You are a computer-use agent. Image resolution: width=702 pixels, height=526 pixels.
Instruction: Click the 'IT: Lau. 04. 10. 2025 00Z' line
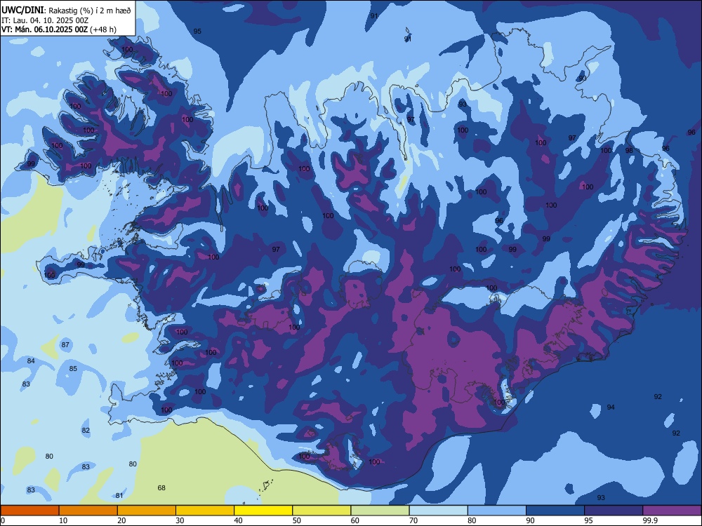45,20
